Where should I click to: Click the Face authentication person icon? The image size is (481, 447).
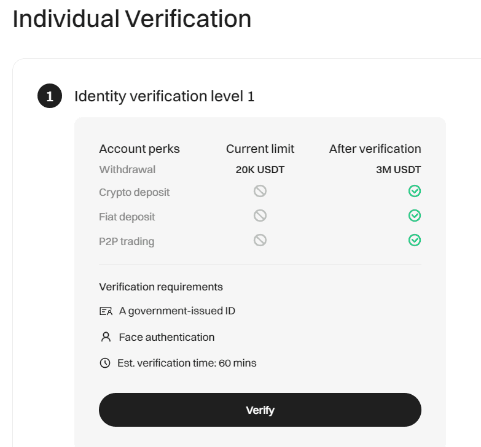point(106,337)
